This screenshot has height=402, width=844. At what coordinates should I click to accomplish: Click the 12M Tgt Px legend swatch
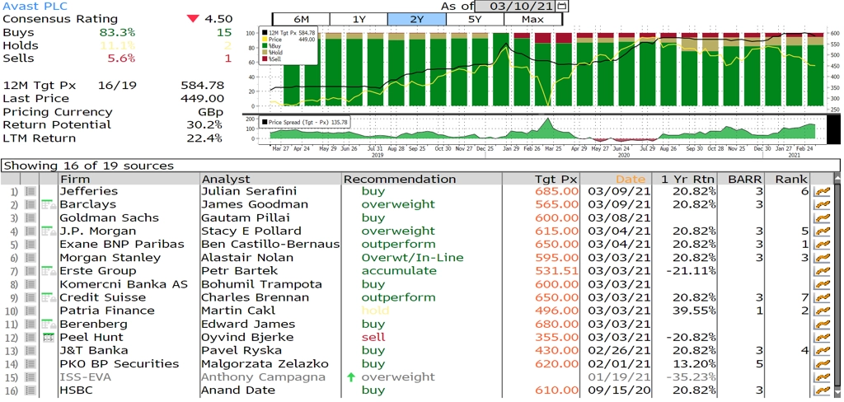click(263, 33)
